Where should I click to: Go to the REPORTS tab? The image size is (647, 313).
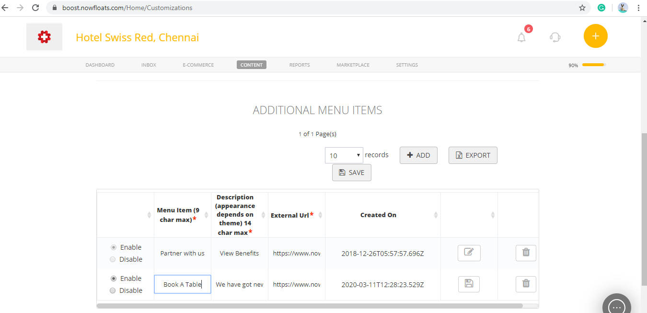(300, 65)
